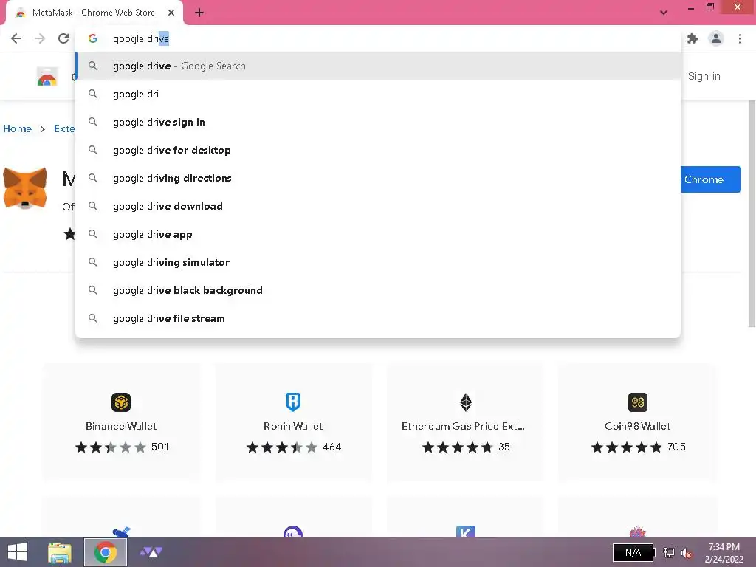
Task: Open the Coin98 Wallet icon
Action: pyautogui.click(x=638, y=402)
